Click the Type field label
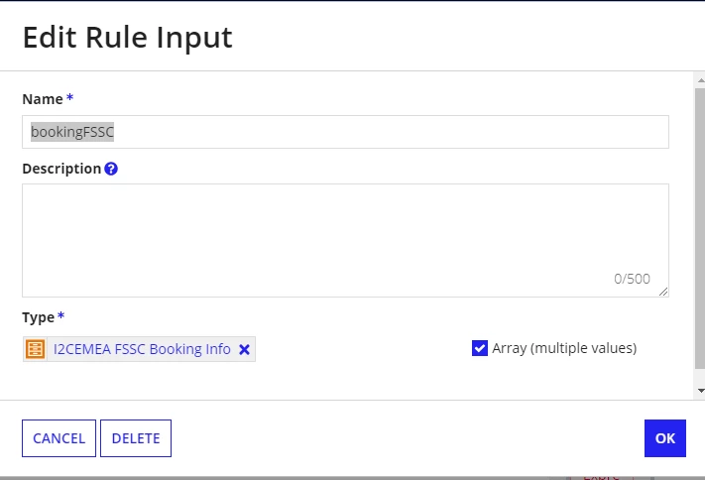Viewport: 705px width, 480px height. tap(39, 317)
